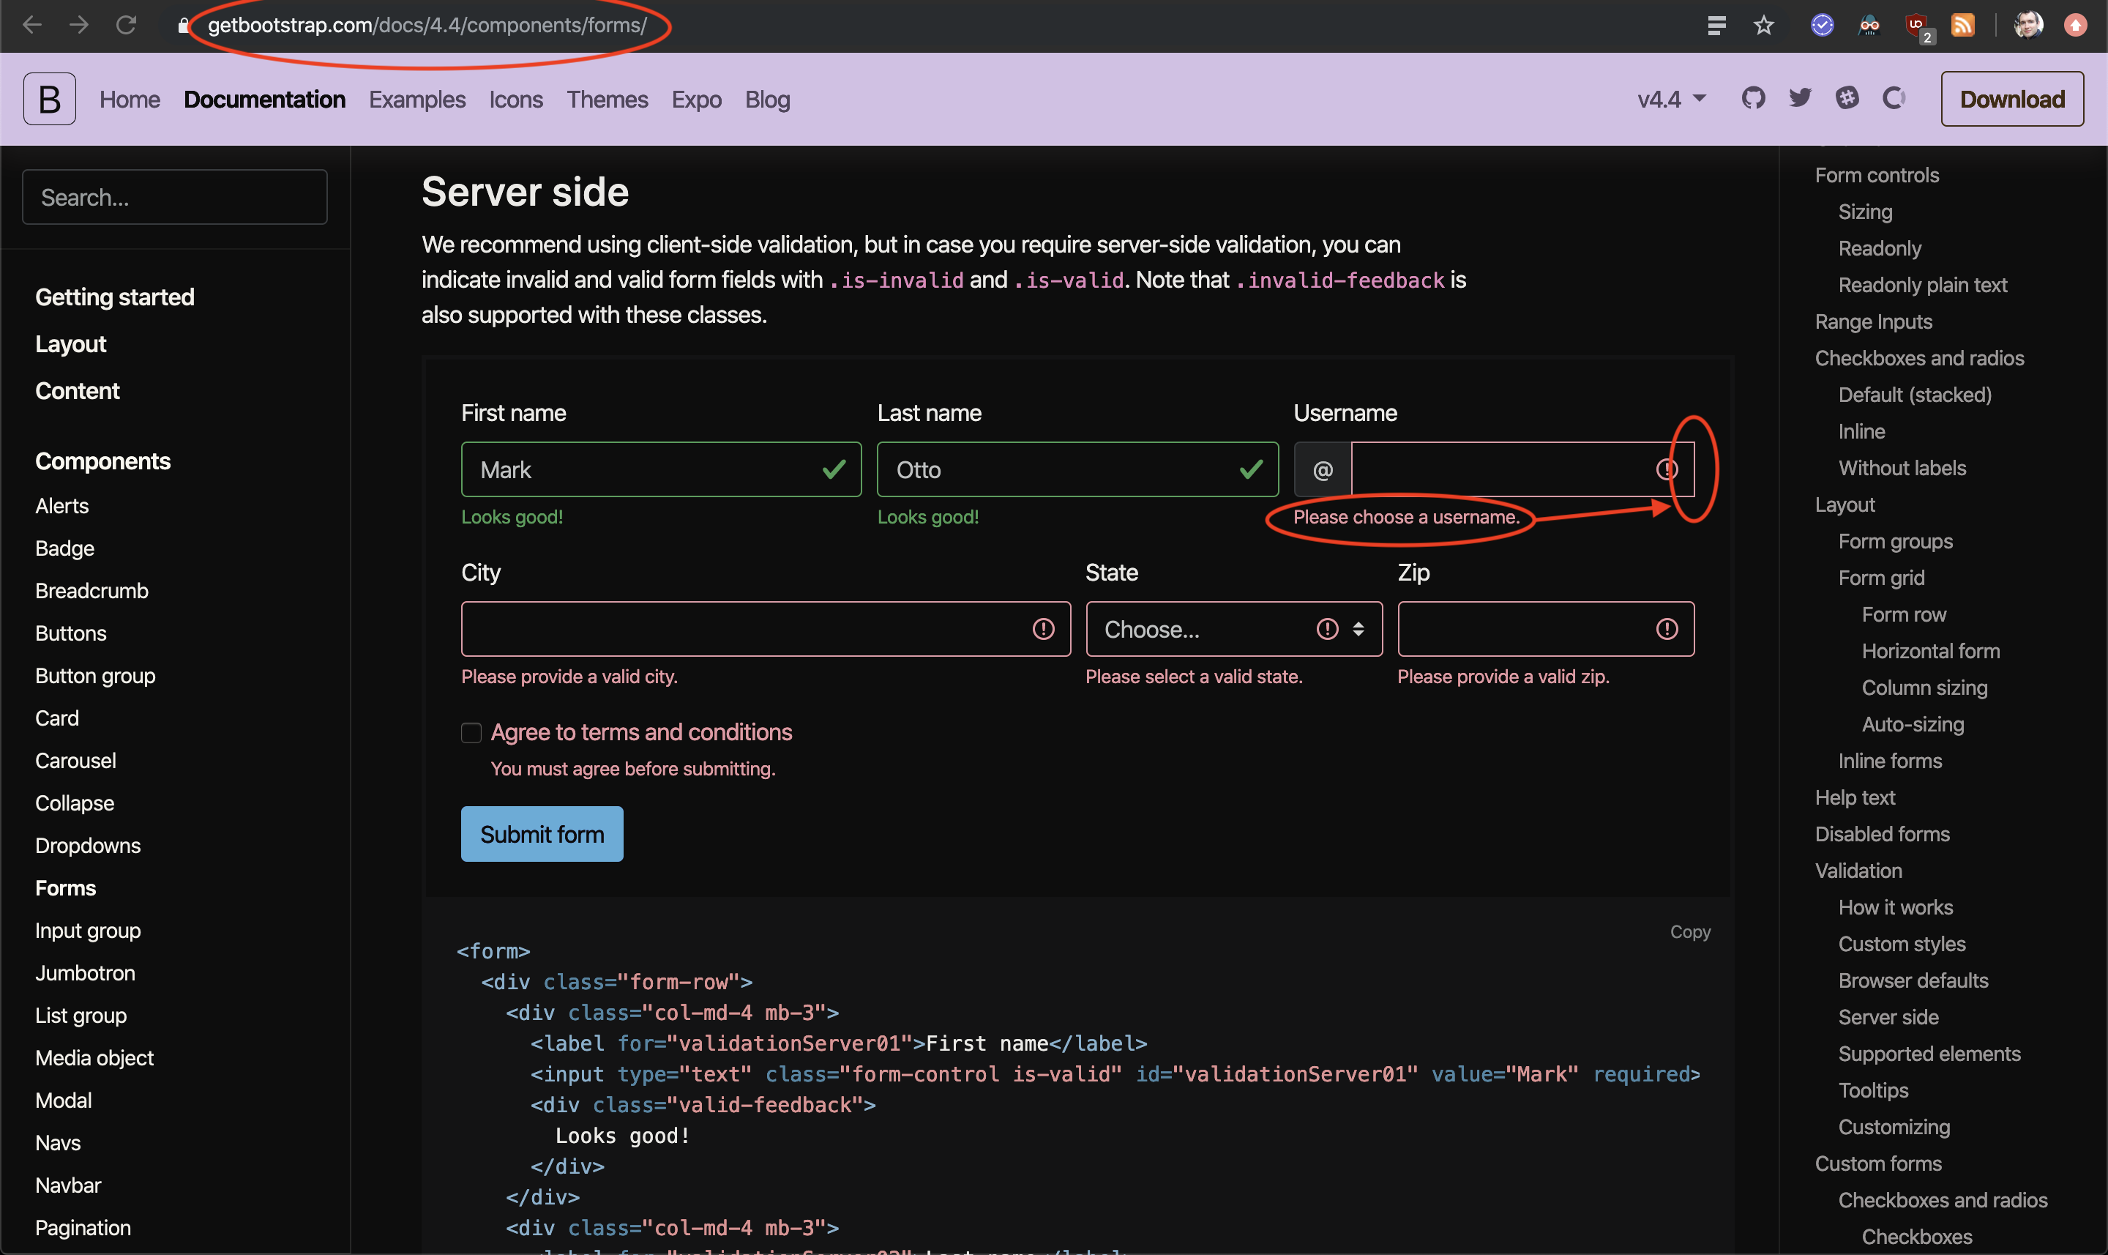Switch to the Documentation nav item
The height and width of the screenshot is (1255, 2108).
(x=264, y=99)
